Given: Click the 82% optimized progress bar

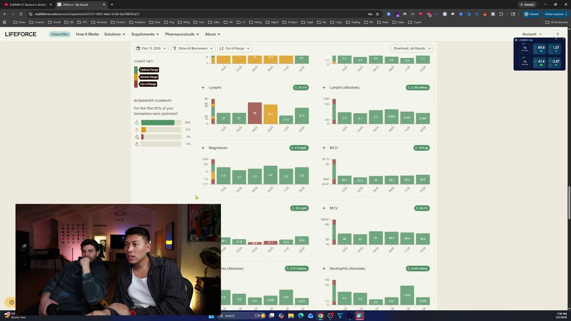Looking at the screenshot, I should [161, 123].
